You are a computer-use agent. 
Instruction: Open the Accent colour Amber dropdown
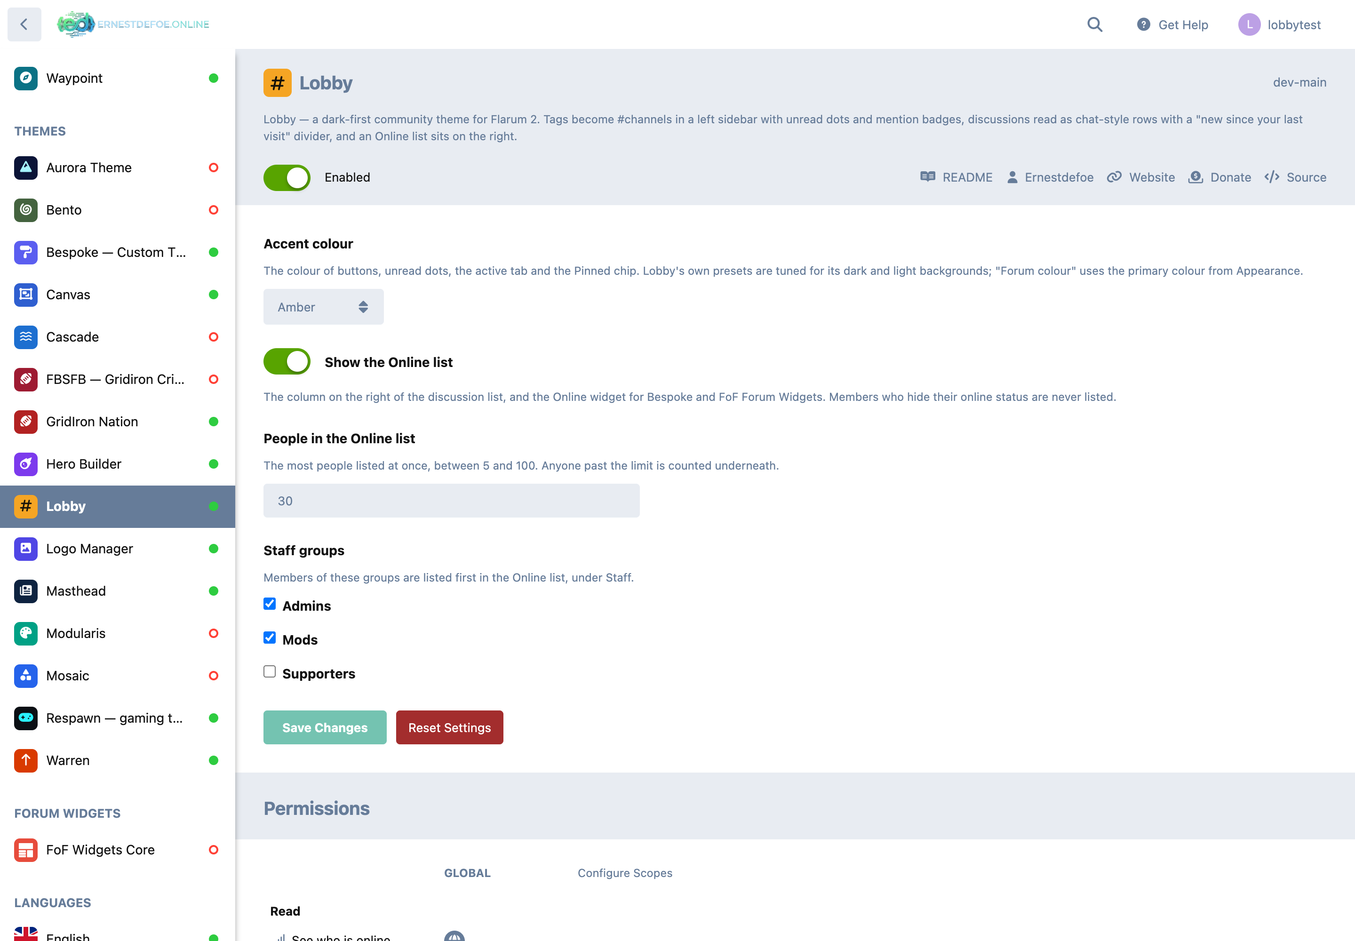click(x=324, y=307)
